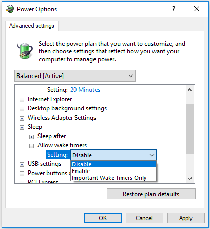Viewport: 210px width, 229px height.
Task: Expand the USB settings node
Action: click(22, 164)
